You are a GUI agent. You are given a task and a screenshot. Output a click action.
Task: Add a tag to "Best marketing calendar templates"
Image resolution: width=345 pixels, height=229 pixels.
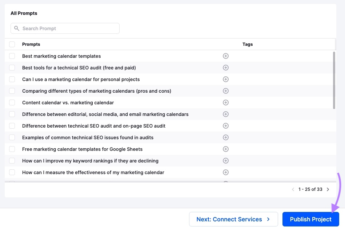[x=226, y=56]
